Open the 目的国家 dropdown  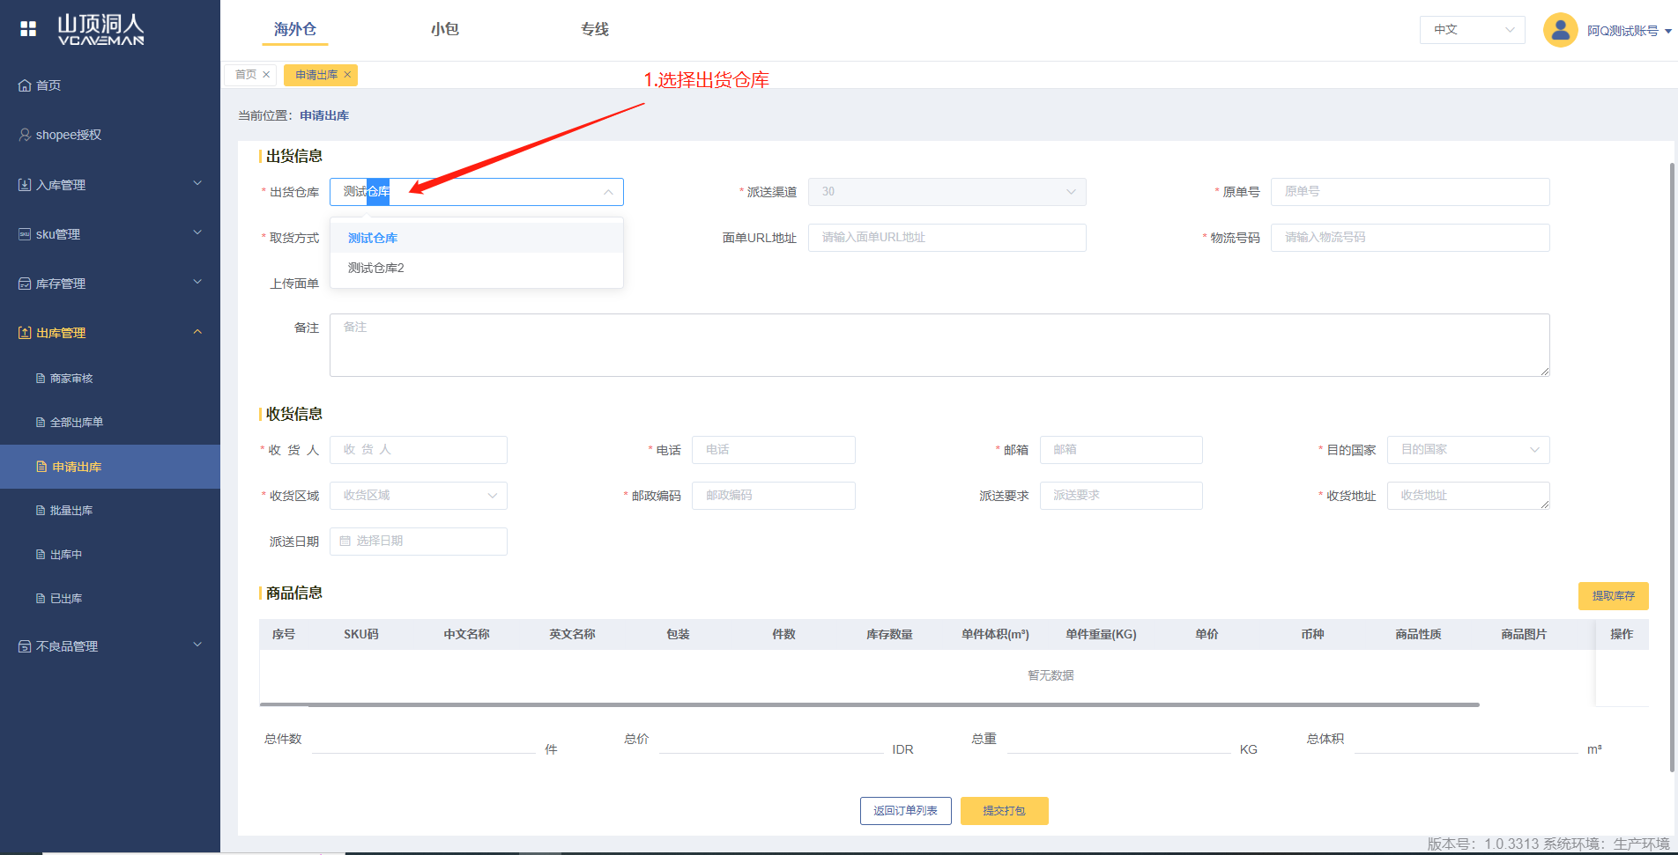[x=1467, y=450]
